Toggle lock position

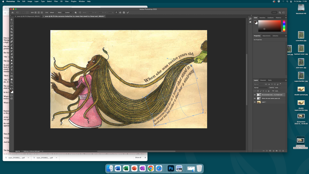click(263, 91)
